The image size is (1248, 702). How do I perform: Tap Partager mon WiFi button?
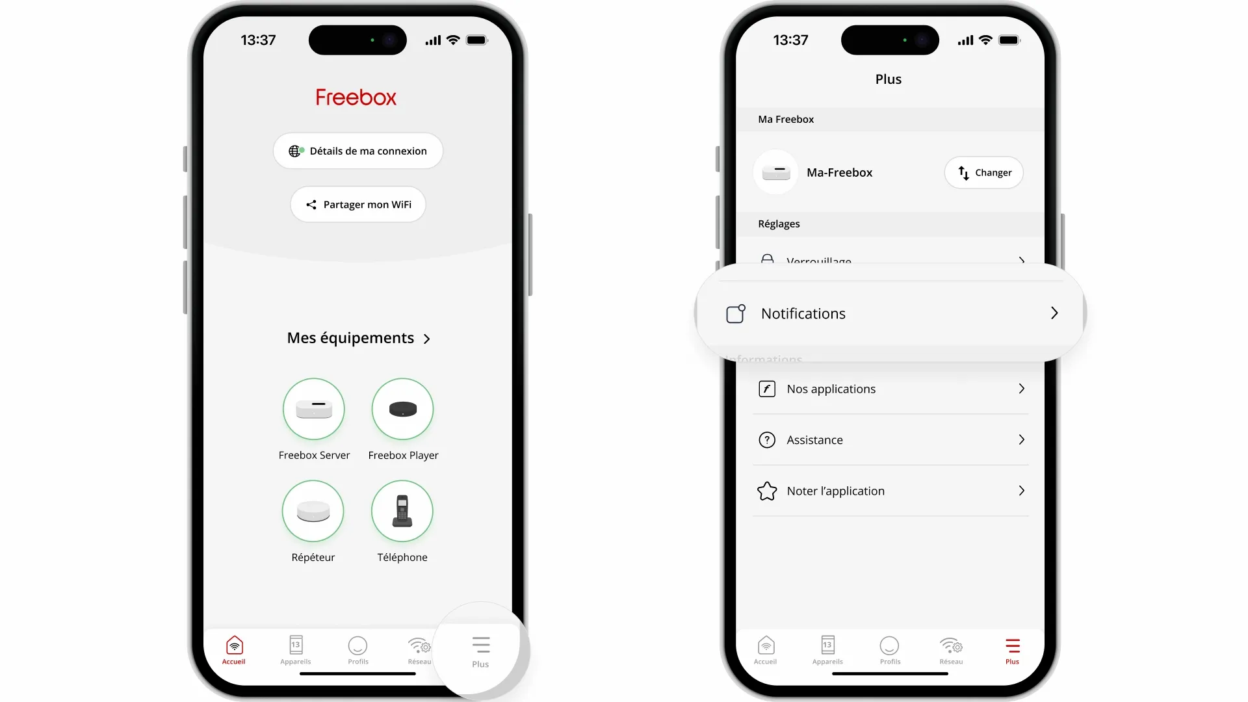click(357, 204)
